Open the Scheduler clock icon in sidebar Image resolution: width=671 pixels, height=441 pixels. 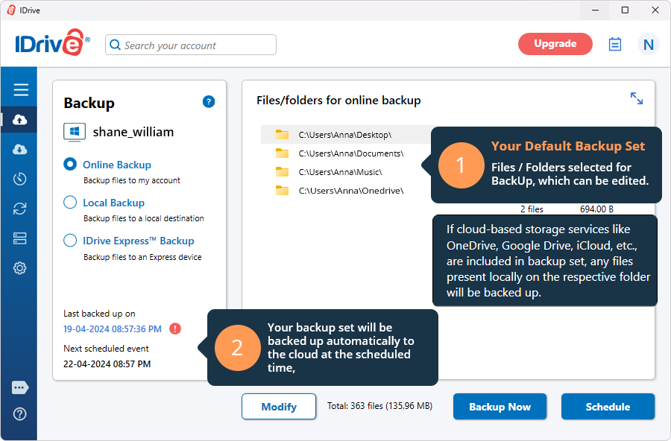[20, 179]
